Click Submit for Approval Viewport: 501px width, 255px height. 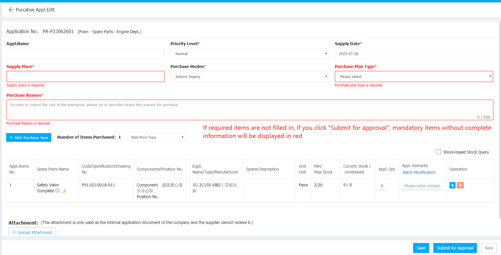[455, 248]
